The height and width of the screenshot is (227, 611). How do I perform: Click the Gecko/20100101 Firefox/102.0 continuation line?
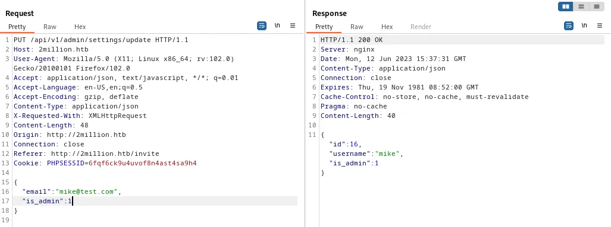coord(72,68)
